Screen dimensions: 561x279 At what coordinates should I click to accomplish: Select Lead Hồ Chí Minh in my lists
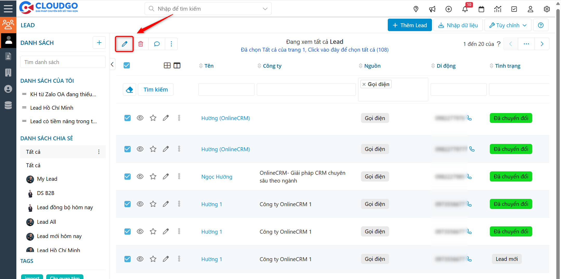52,108
